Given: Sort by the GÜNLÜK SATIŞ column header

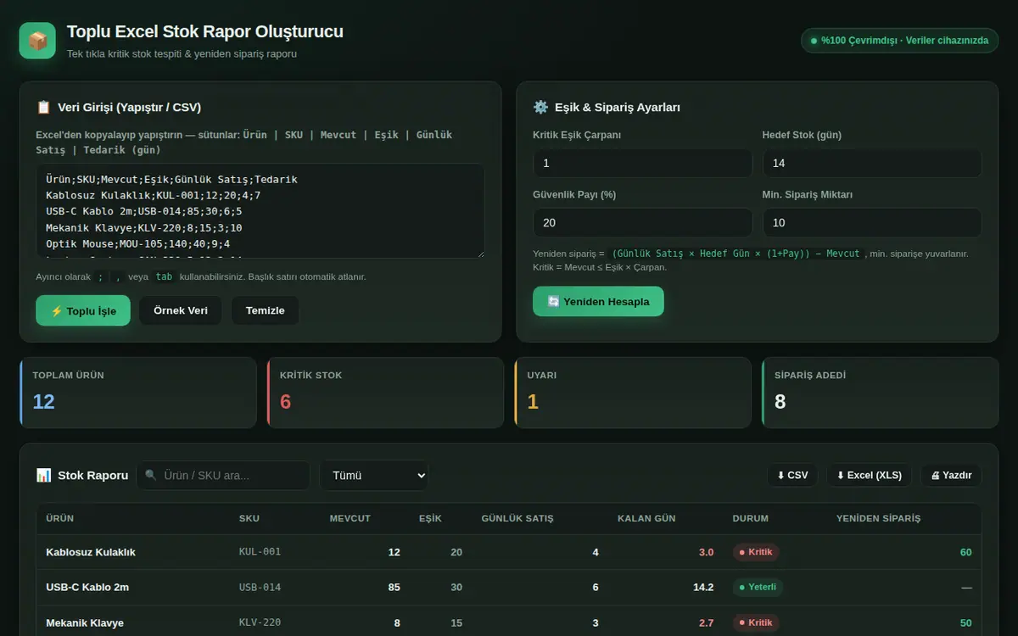Looking at the screenshot, I should click(517, 518).
